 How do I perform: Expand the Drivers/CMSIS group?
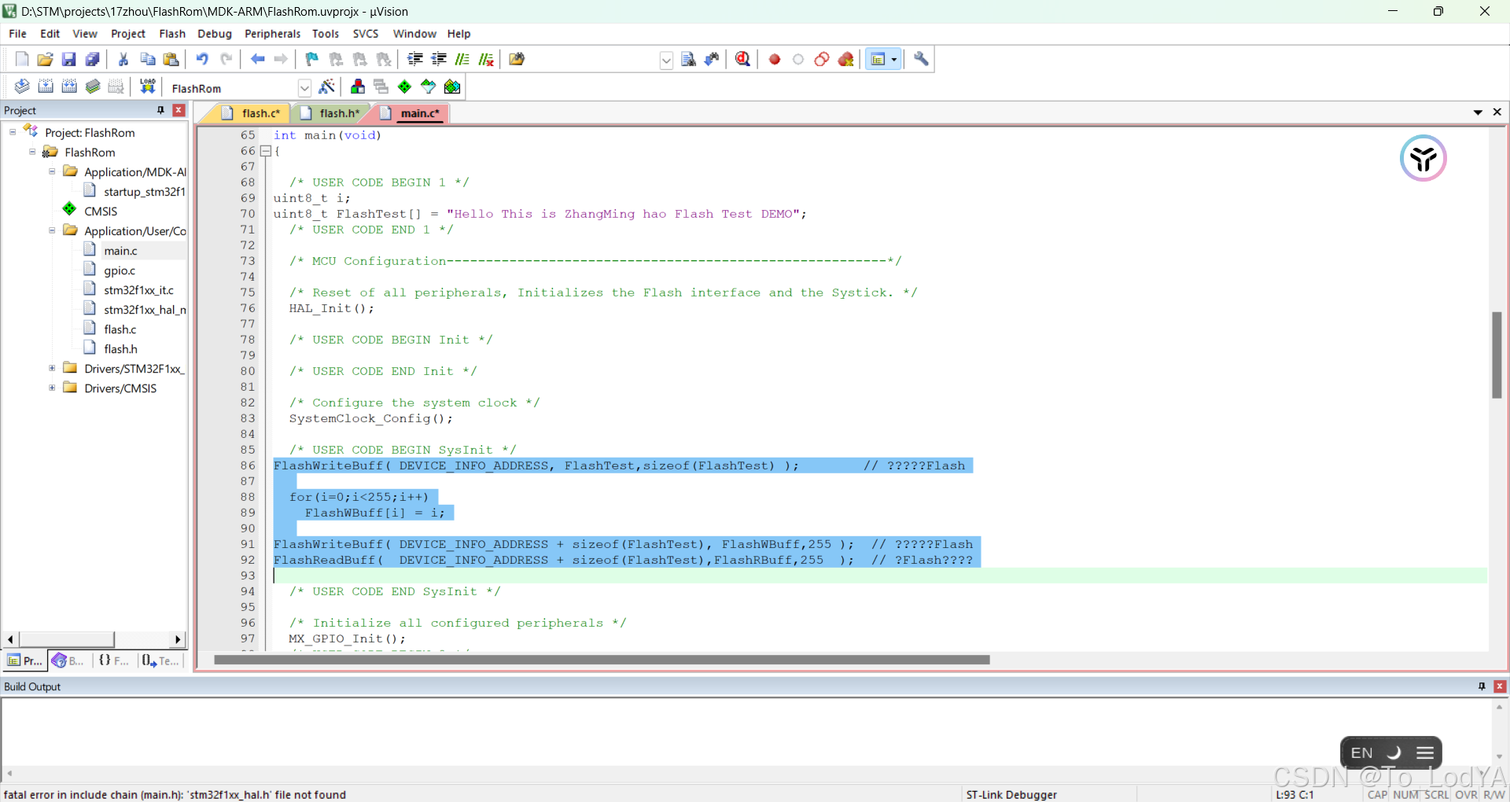(52, 388)
